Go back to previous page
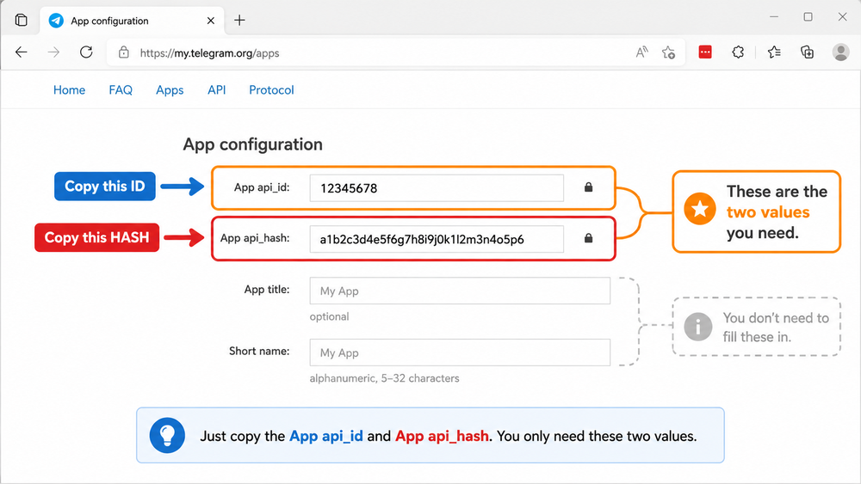Screen dimensions: 861x484 point(22,52)
